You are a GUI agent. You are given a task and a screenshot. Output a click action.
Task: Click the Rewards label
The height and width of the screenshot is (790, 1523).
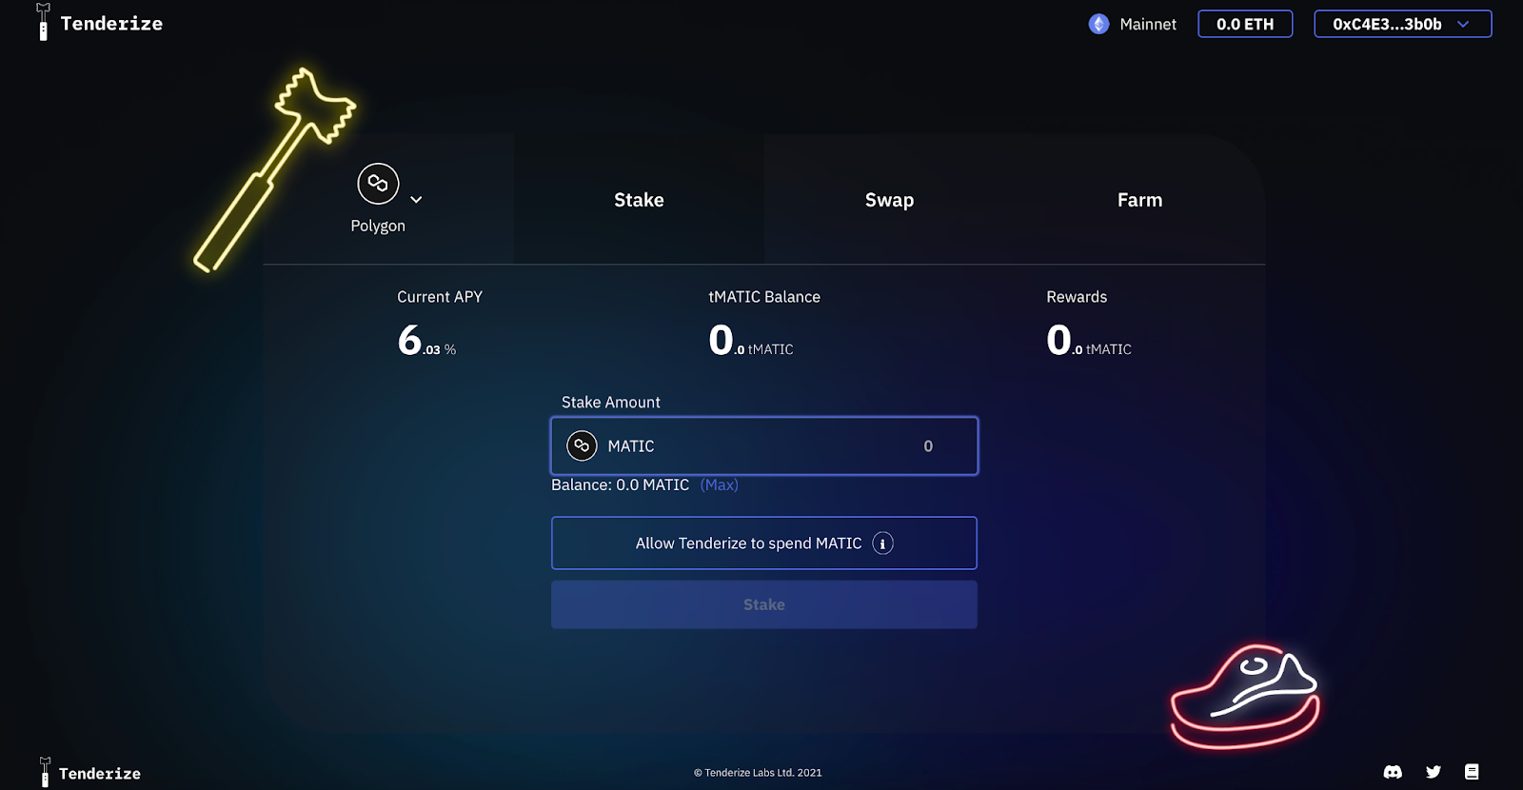click(x=1077, y=297)
